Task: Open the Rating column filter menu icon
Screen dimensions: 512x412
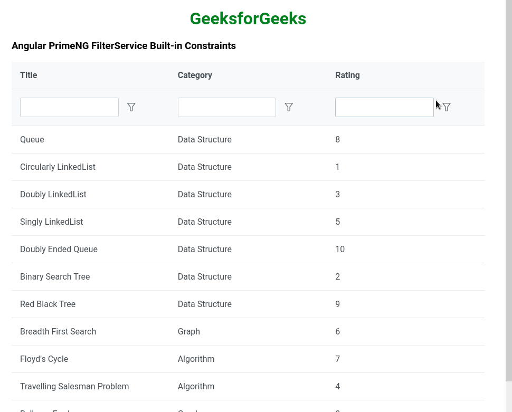Action: point(447,107)
